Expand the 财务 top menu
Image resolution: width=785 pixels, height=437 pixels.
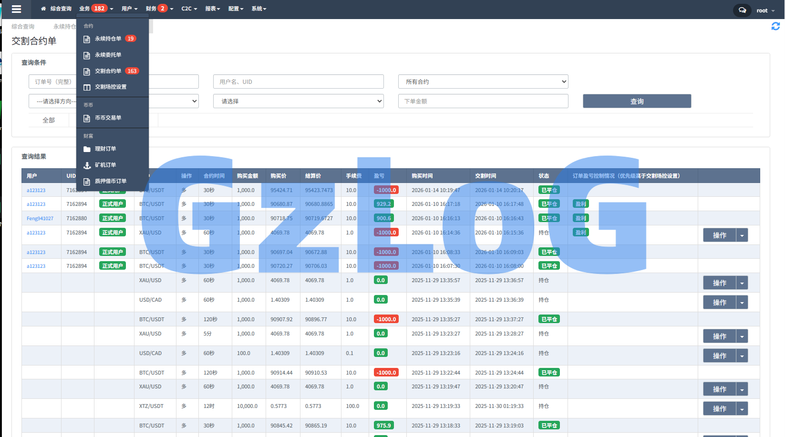(x=159, y=9)
